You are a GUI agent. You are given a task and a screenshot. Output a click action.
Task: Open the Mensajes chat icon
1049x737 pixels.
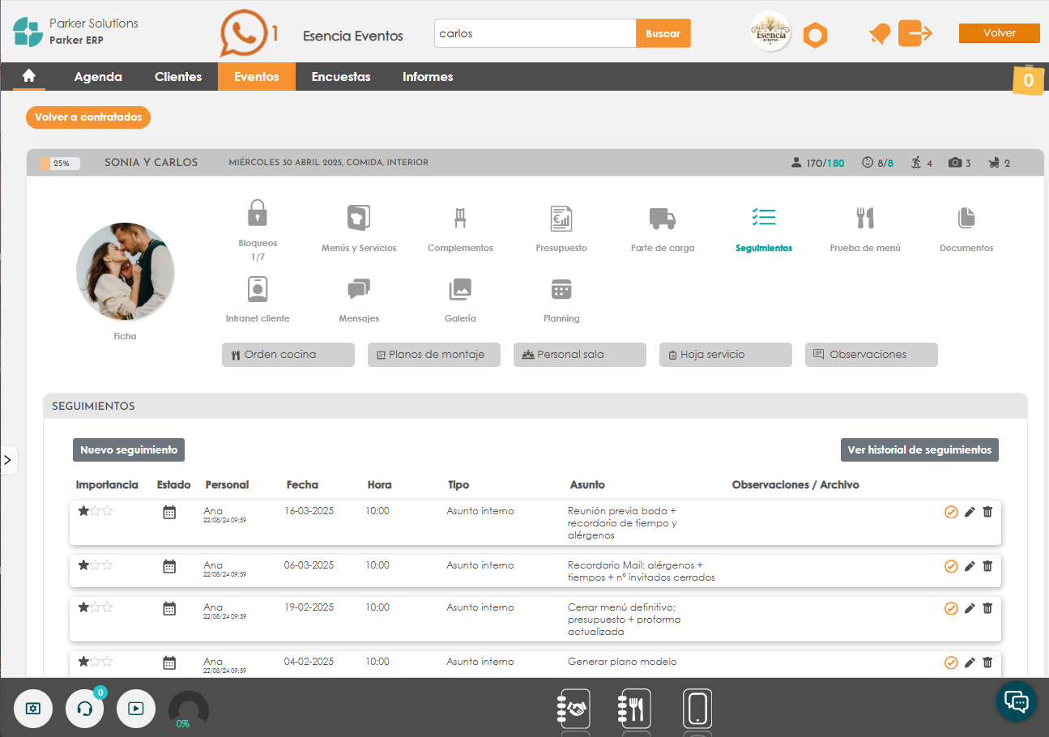click(359, 289)
